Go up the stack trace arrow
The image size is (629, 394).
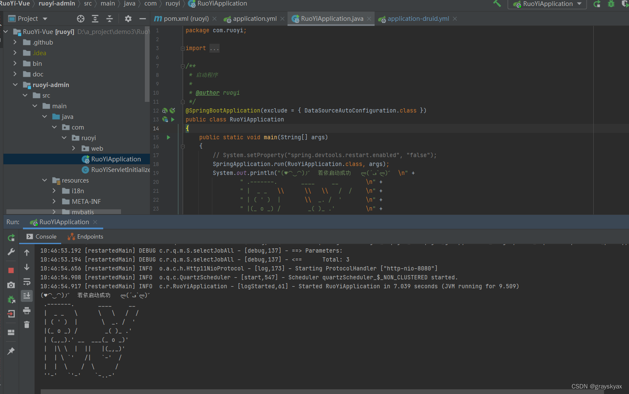[x=27, y=253]
